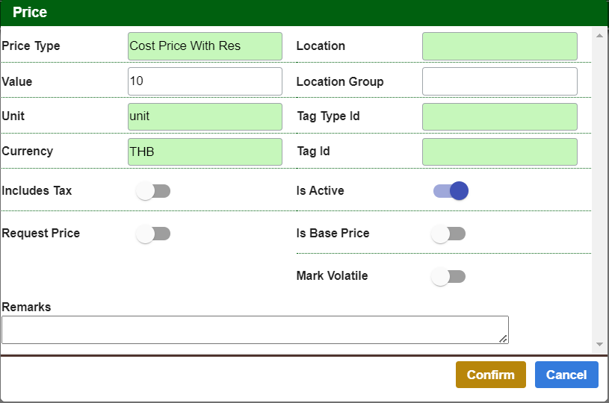Select the Unit field
This screenshot has height=403, width=609.
click(x=205, y=117)
